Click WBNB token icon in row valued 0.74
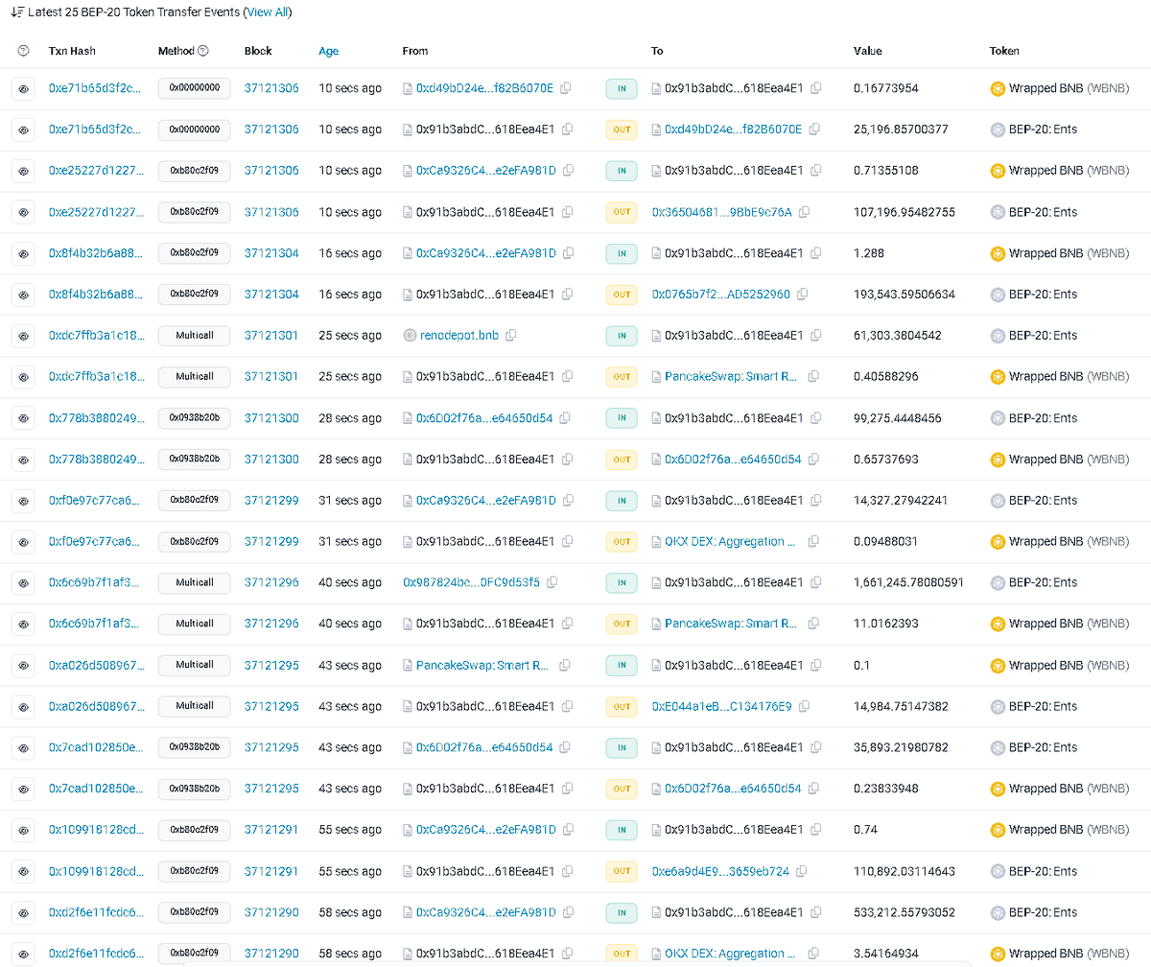The image size is (1151, 967). point(998,830)
